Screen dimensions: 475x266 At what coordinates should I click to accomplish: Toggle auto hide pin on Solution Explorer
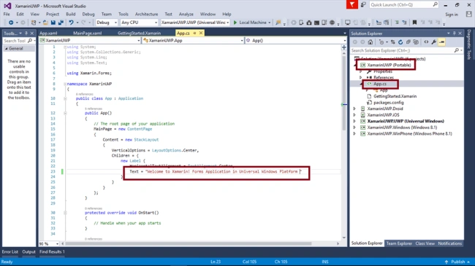[x=454, y=34]
